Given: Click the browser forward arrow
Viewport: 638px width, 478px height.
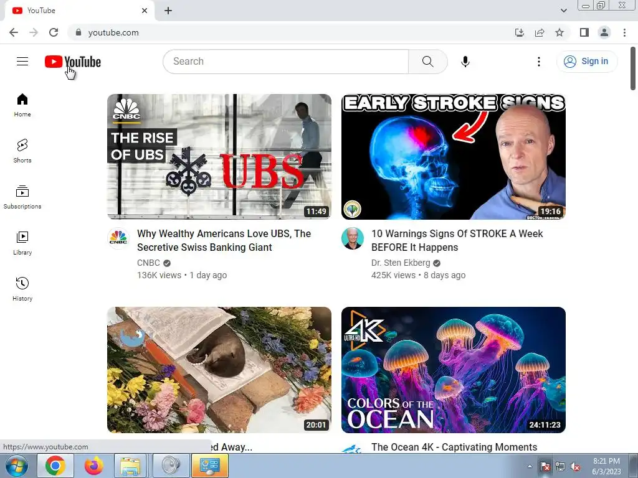Looking at the screenshot, I should click(34, 32).
